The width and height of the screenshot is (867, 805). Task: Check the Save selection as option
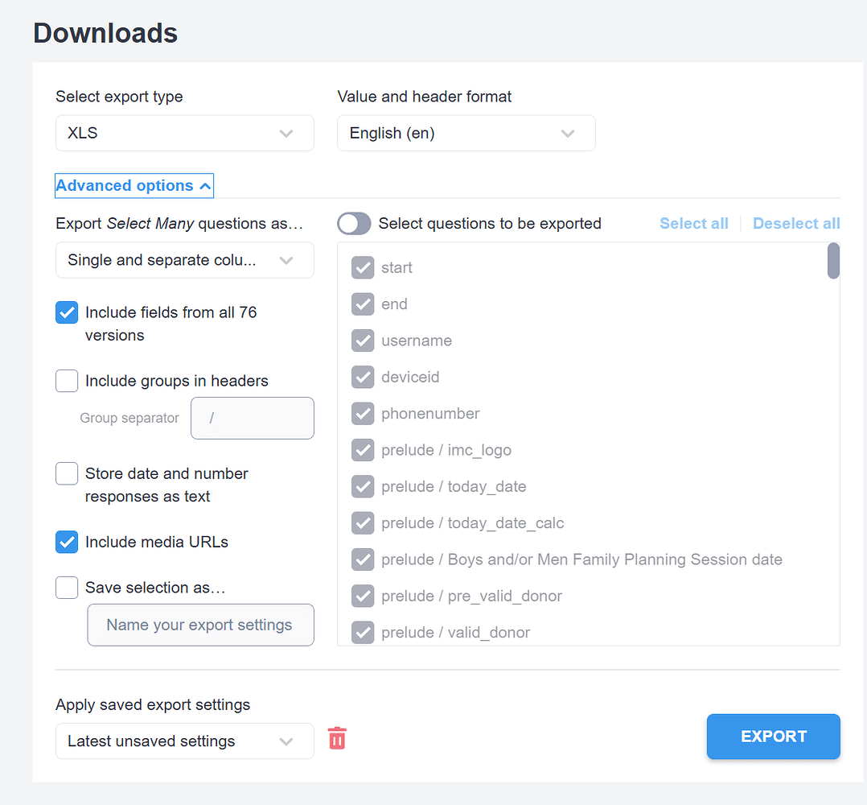[67, 587]
